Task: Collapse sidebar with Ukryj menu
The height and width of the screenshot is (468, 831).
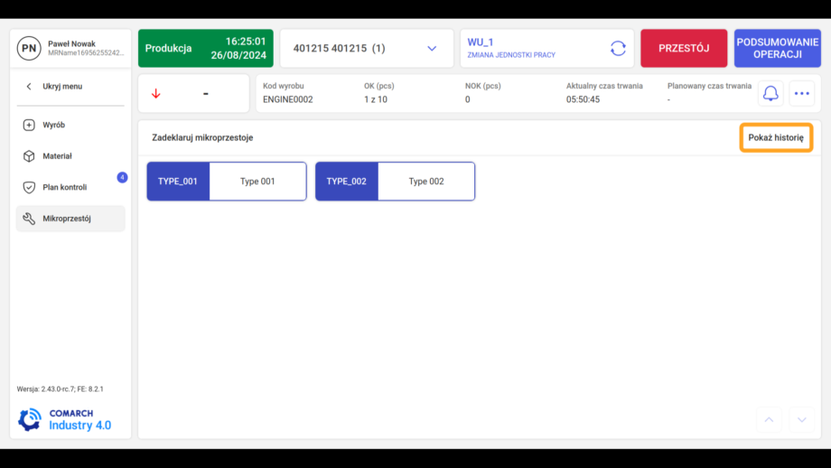Action: 55,87
